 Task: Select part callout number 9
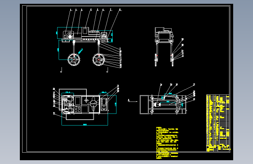pos(120,48)
